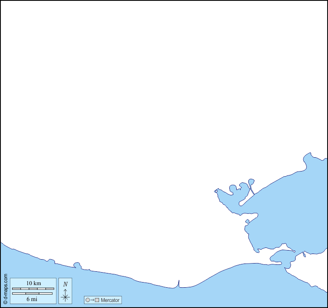Select the small oval lagoon near the coast
The image size is (328, 308).
[283, 257]
